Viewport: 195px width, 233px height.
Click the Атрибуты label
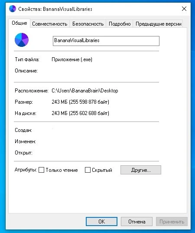(26, 170)
